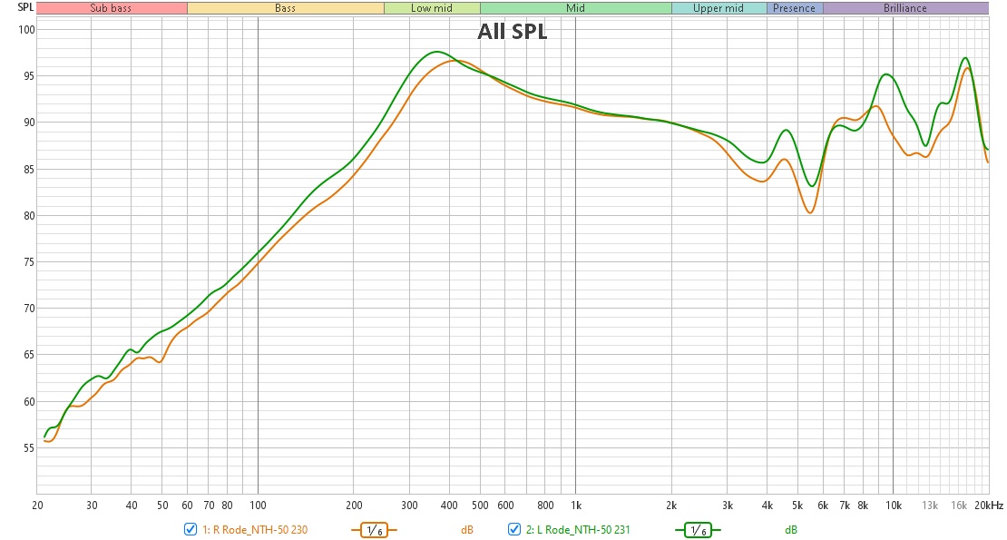Screen dimensions: 1007x540
Task: Click the 10k frequency axis tick label
Action: 894,506
